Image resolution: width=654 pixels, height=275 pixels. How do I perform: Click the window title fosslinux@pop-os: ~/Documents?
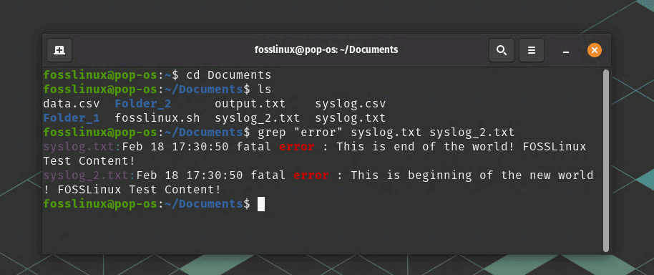coord(326,49)
